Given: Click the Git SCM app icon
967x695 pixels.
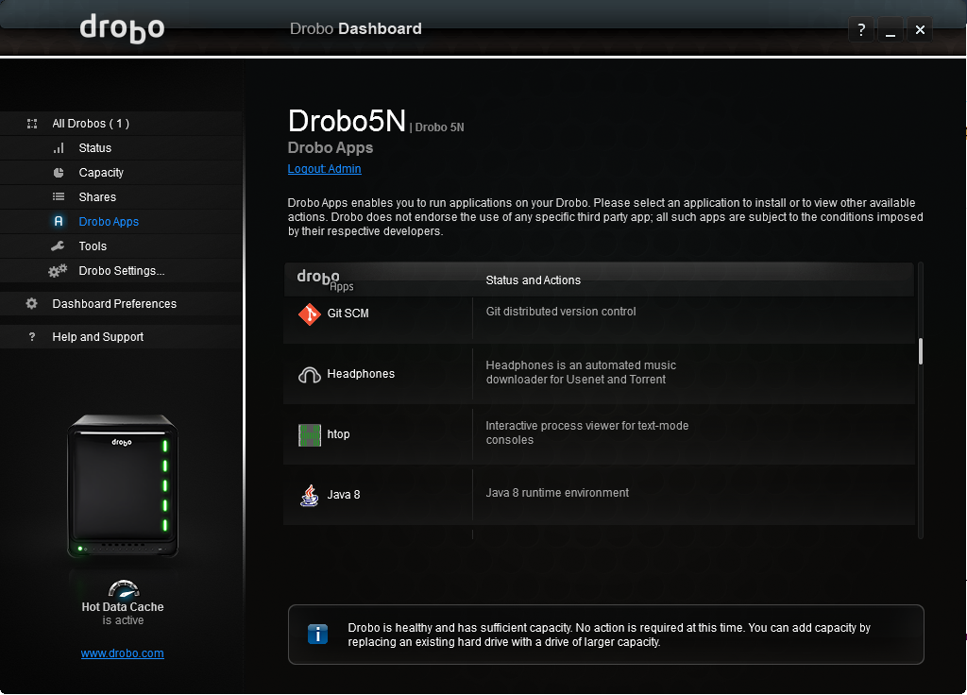Looking at the screenshot, I should point(310,314).
